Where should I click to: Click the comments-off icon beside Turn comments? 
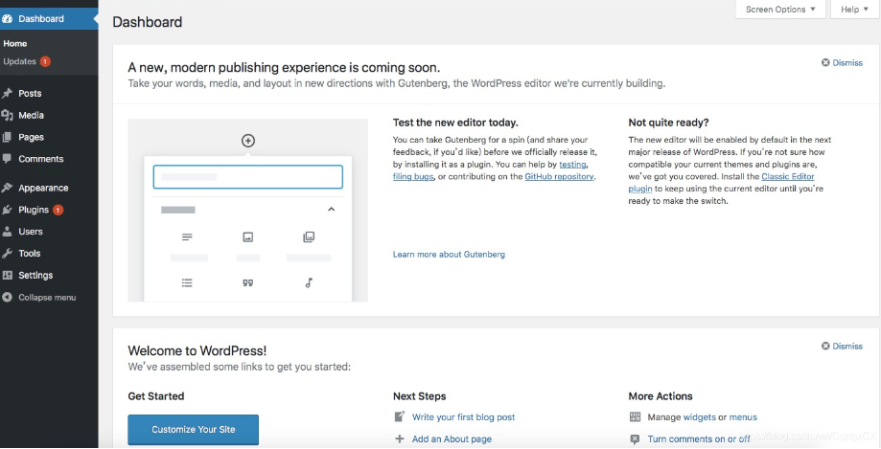(x=635, y=438)
